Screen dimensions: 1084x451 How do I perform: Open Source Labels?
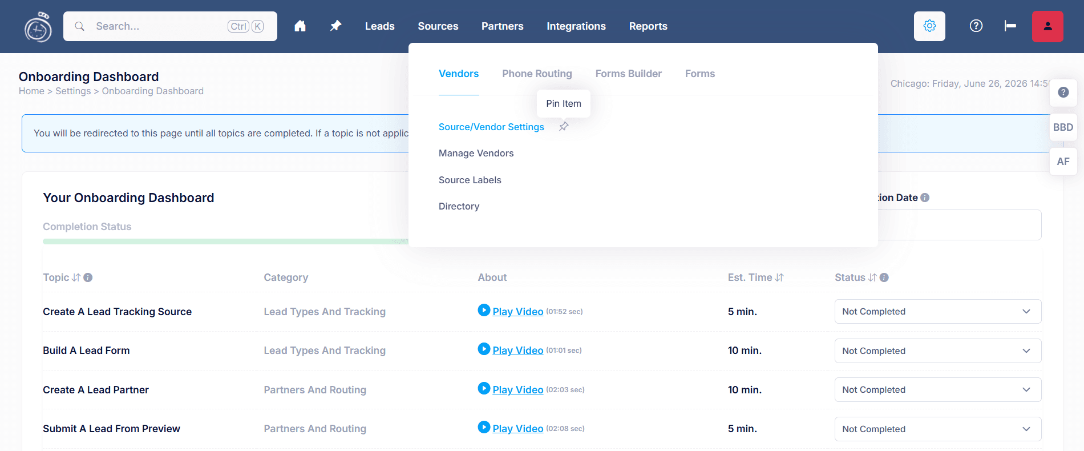(470, 180)
